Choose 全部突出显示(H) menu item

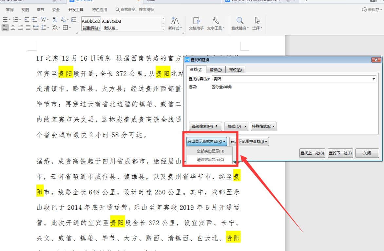(210, 151)
